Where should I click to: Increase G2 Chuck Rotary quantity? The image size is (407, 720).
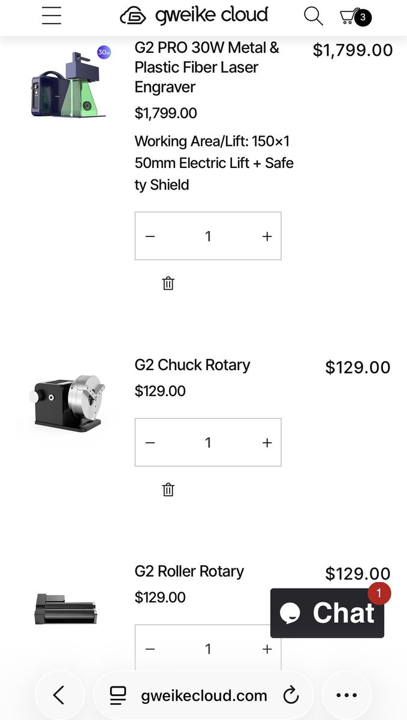pos(267,443)
